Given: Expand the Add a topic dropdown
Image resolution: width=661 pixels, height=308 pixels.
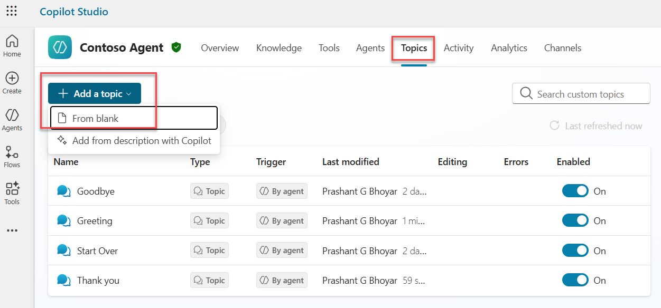Looking at the screenshot, I should 95,93.
